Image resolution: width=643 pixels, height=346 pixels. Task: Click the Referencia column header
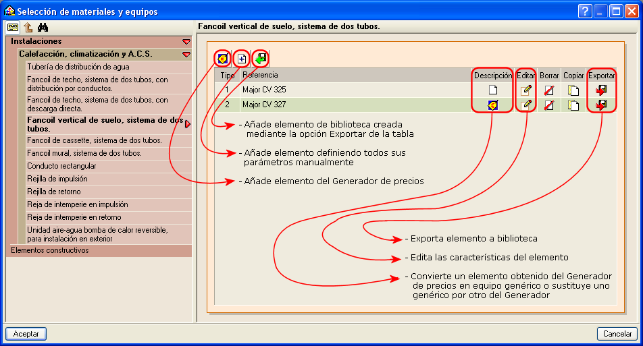tap(356, 76)
